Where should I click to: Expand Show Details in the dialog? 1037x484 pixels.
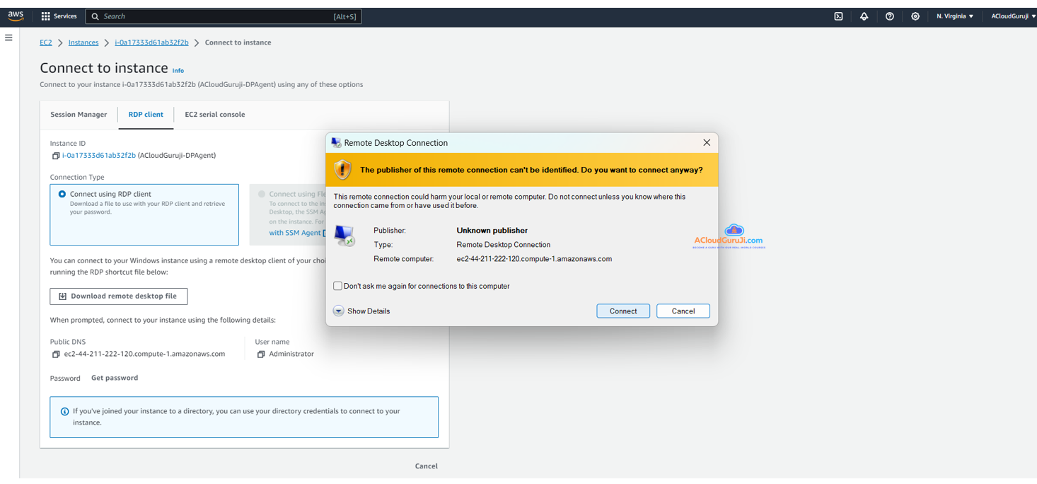(x=339, y=311)
